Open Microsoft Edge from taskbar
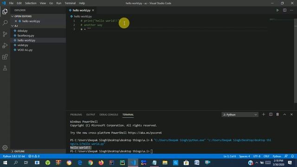The image size is (297, 167). pyautogui.click(x=80, y=163)
